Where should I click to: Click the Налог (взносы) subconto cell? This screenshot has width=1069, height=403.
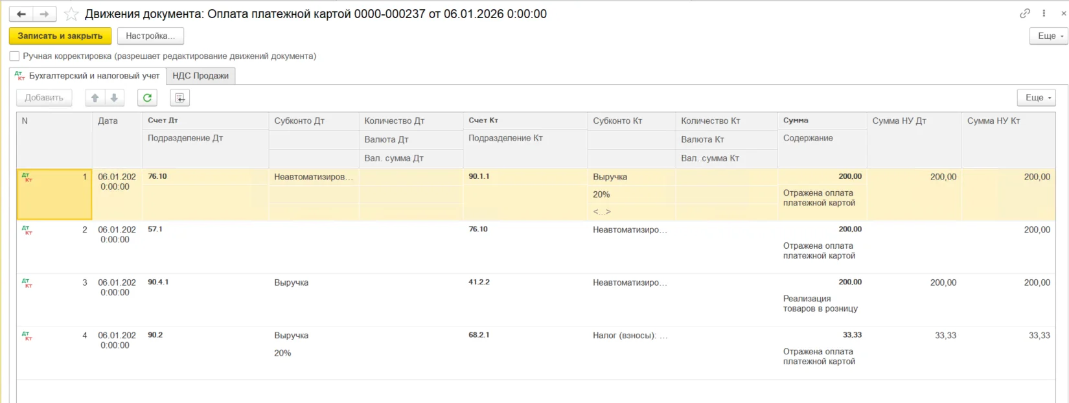click(x=630, y=336)
